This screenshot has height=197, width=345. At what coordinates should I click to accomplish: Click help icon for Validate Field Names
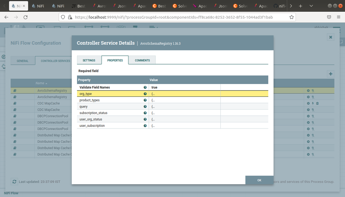point(145,87)
